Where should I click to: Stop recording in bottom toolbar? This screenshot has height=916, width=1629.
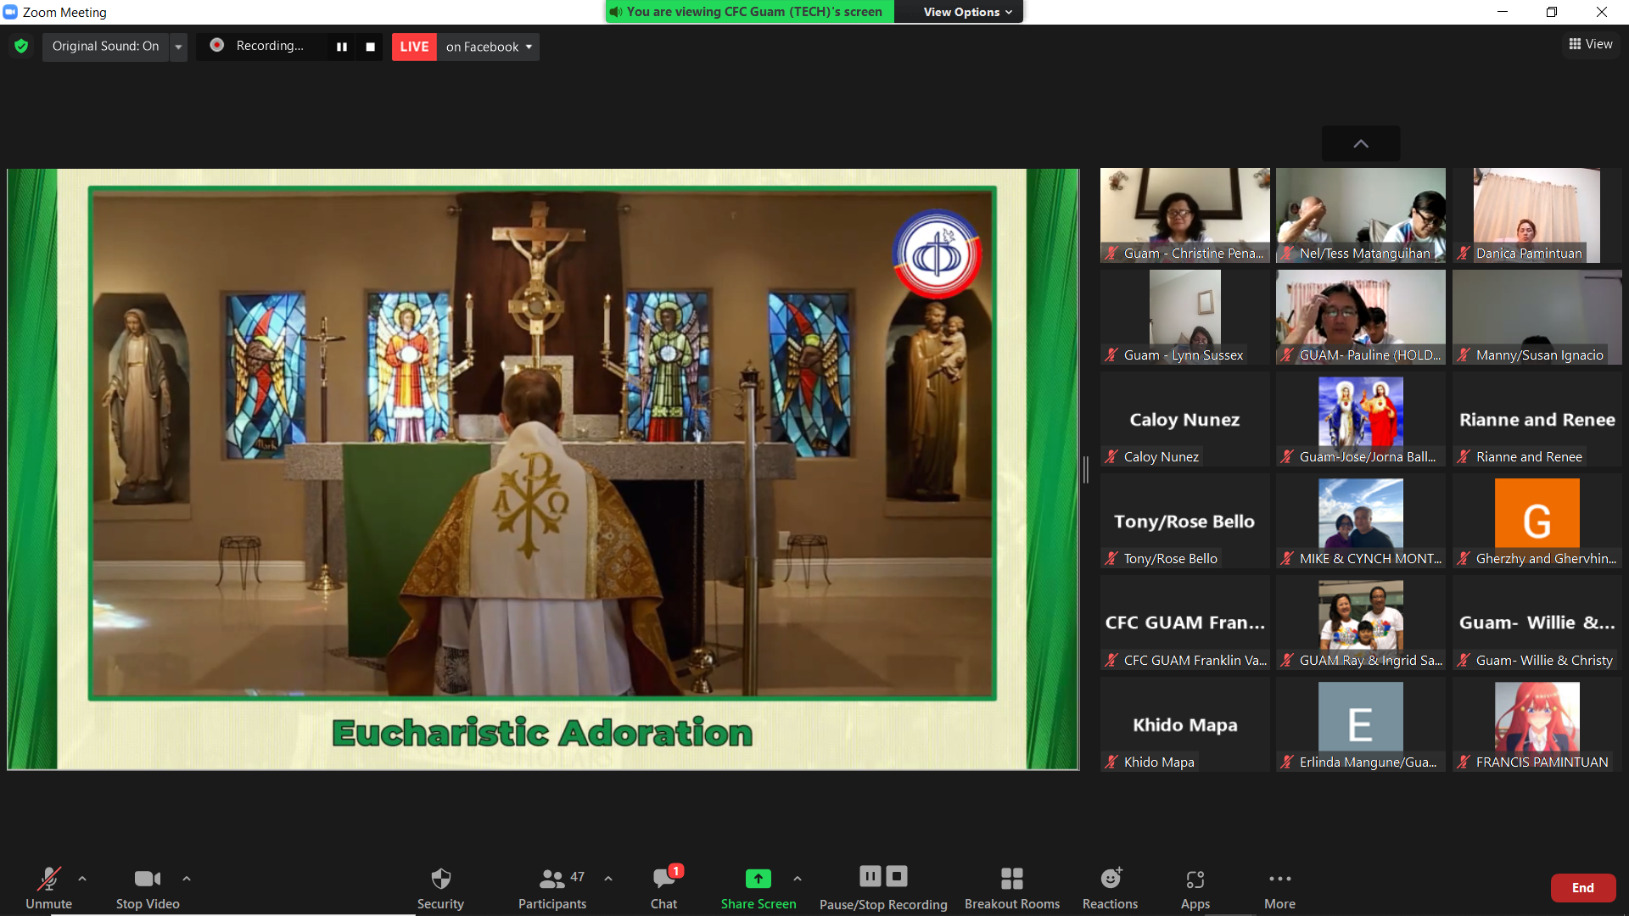click(897, 876)
